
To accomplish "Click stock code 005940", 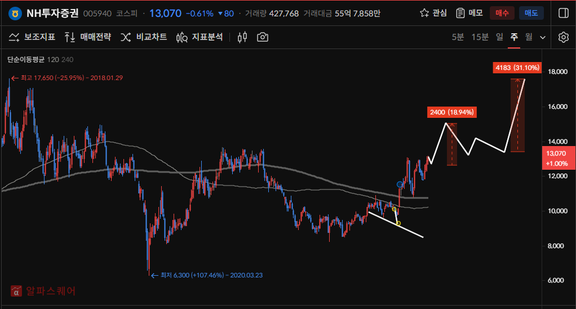I will pyautogui.click(x=98, y=14).
